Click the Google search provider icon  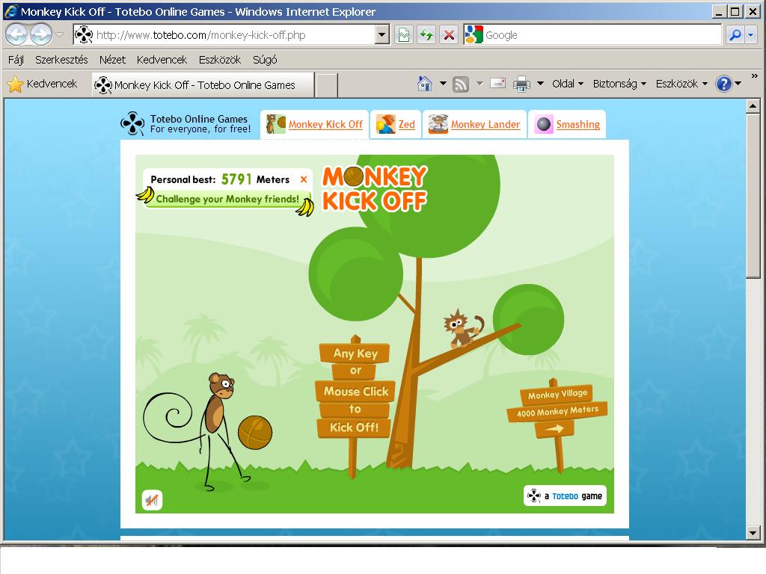(474, 34)
